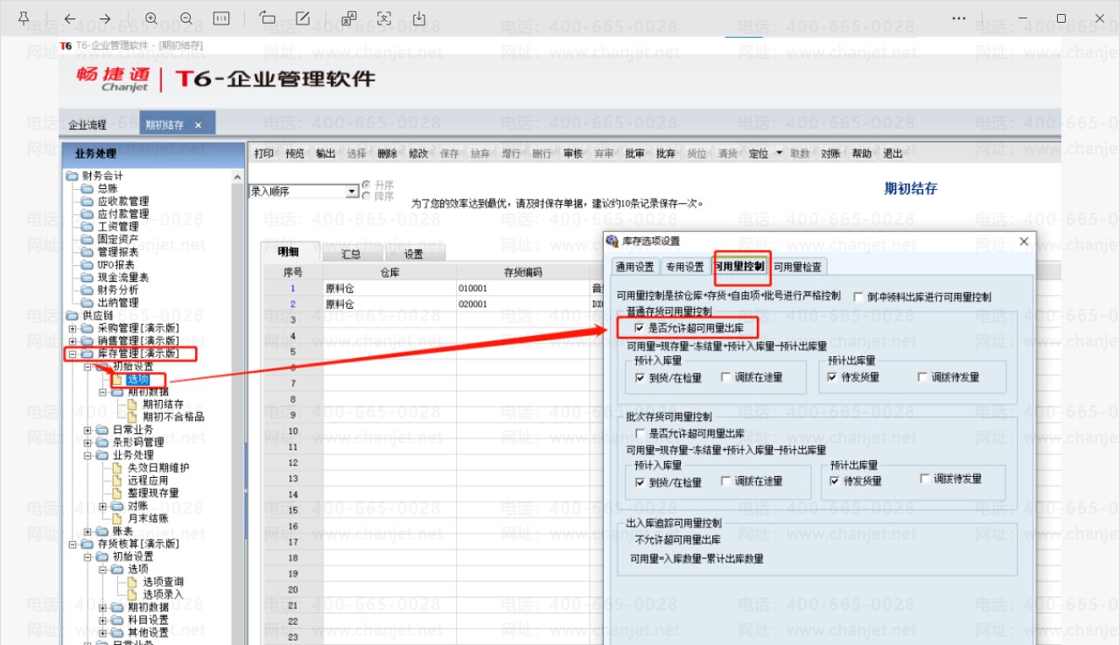Switch to the 企业流程 tab
The height and width of the screenshot is (645, 1120).
click(x=87, y=125)
